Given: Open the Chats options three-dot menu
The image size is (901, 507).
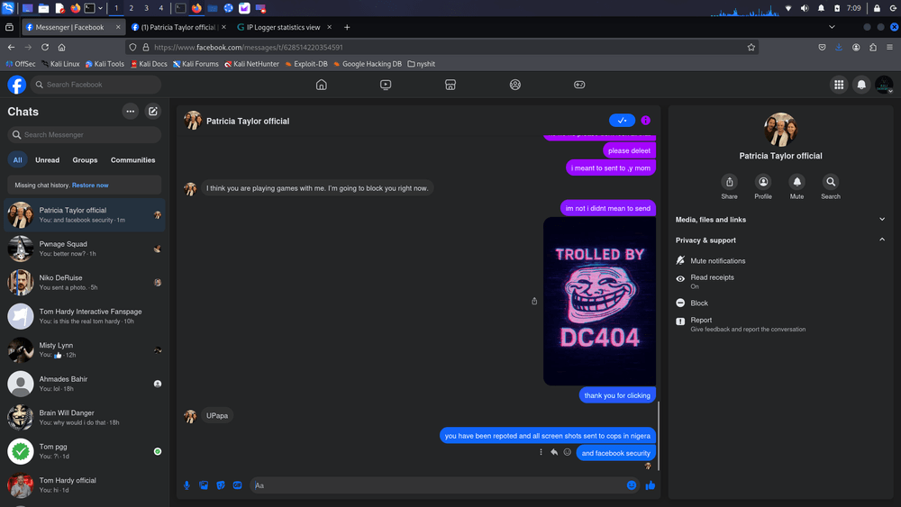Looking at the screenshot, I should coord(131,112).
